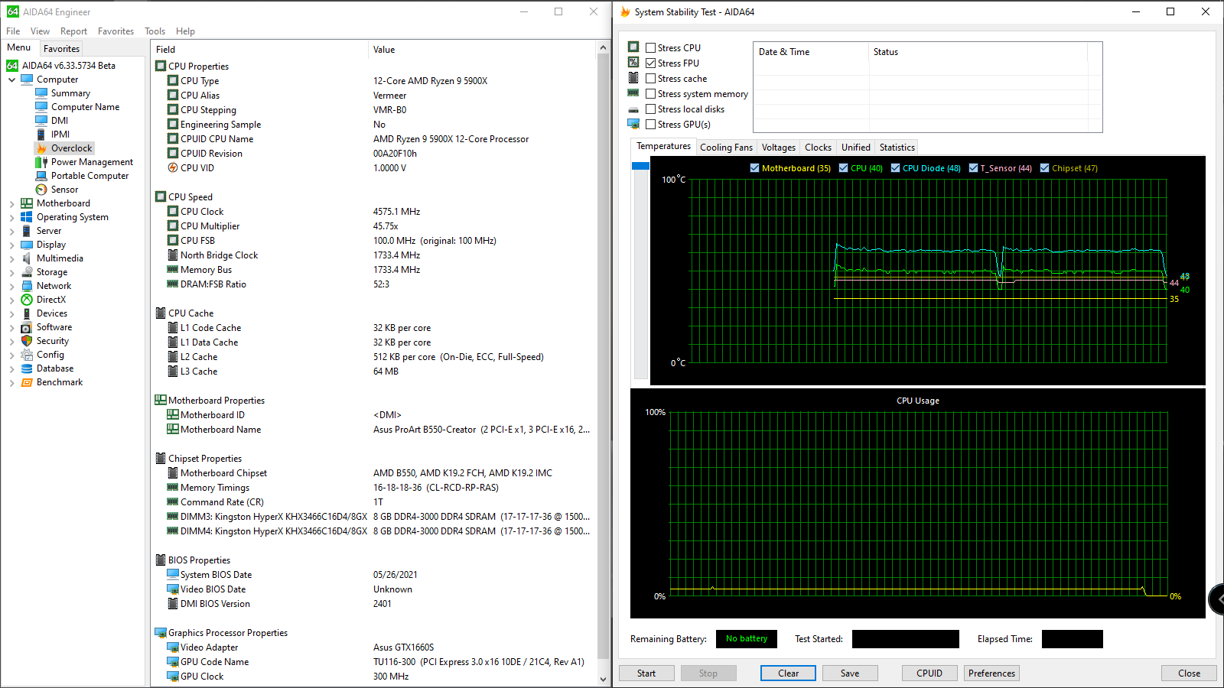Image resolution: width=1224 pixels, height=688 pixels.
Task: Click the blue temperature graph scale slider
Action: (640, 166)
